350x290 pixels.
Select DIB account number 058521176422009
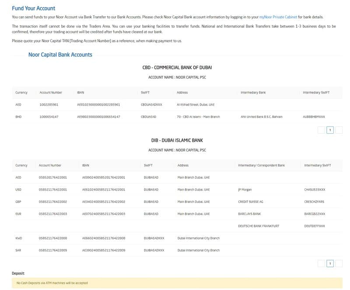point(52,250)
